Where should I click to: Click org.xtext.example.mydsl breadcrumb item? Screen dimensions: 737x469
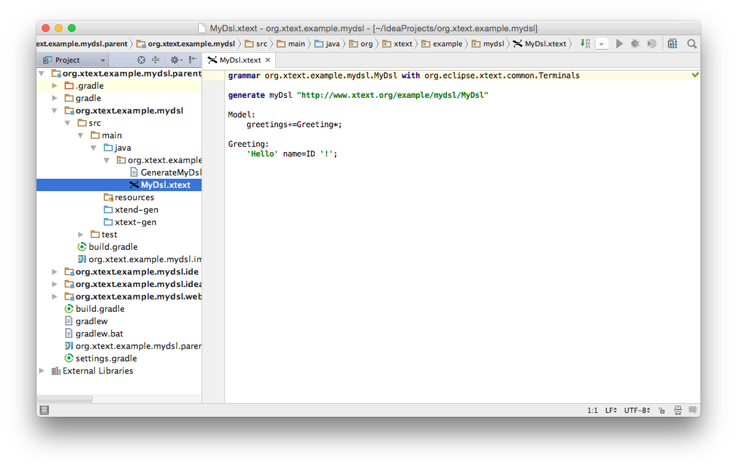pyautogui.click(x=186, y=44)
